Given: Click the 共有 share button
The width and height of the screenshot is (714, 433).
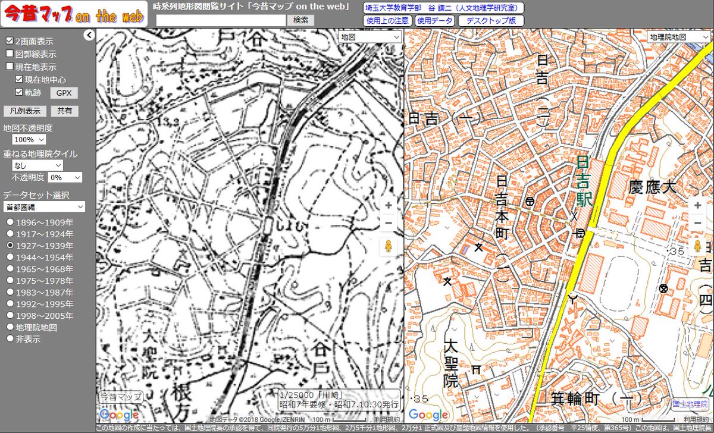Looking at the screenshot, I should click(64, 111).
